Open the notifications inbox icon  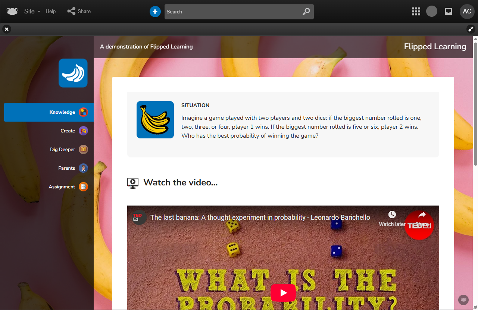(x=449, y=11)
